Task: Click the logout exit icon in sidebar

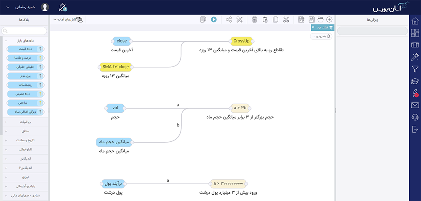Action: [415, 130]
